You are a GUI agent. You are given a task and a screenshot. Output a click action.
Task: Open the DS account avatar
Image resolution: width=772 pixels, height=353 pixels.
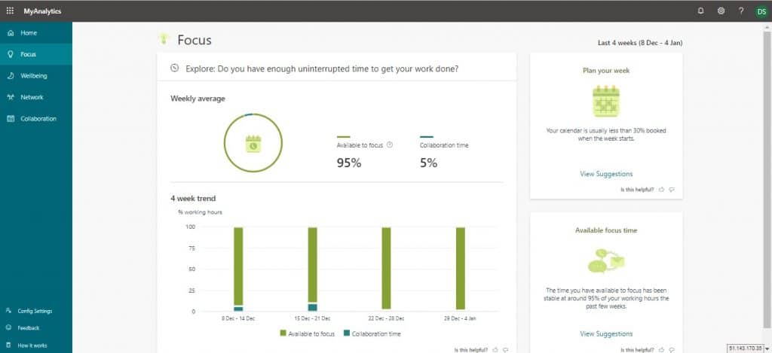(x=761, y=11)
